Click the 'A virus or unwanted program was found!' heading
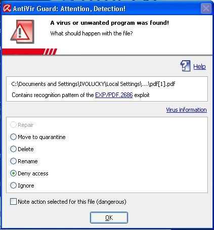Screen dimensions: 214x230 click(110, 23)
